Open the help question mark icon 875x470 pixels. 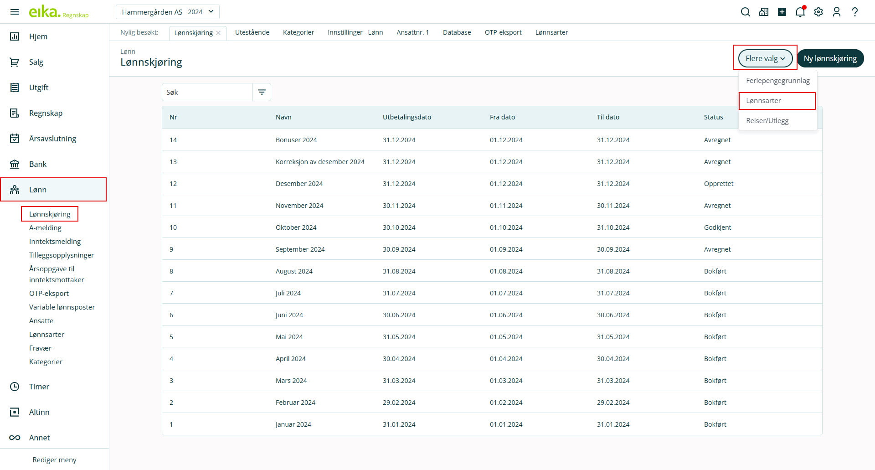[x=855, y=12]
